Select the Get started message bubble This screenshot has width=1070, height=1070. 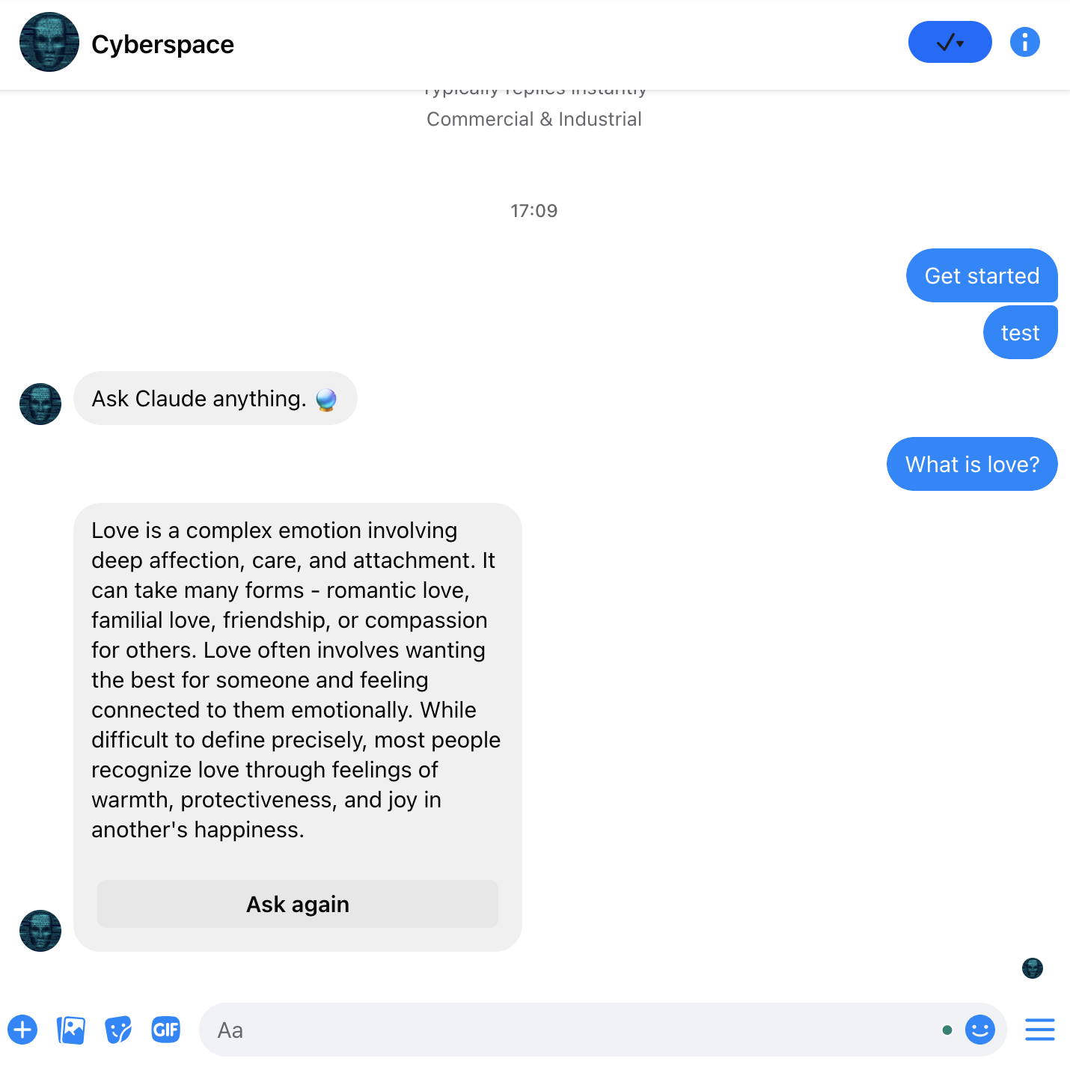[x=982, y=275]
